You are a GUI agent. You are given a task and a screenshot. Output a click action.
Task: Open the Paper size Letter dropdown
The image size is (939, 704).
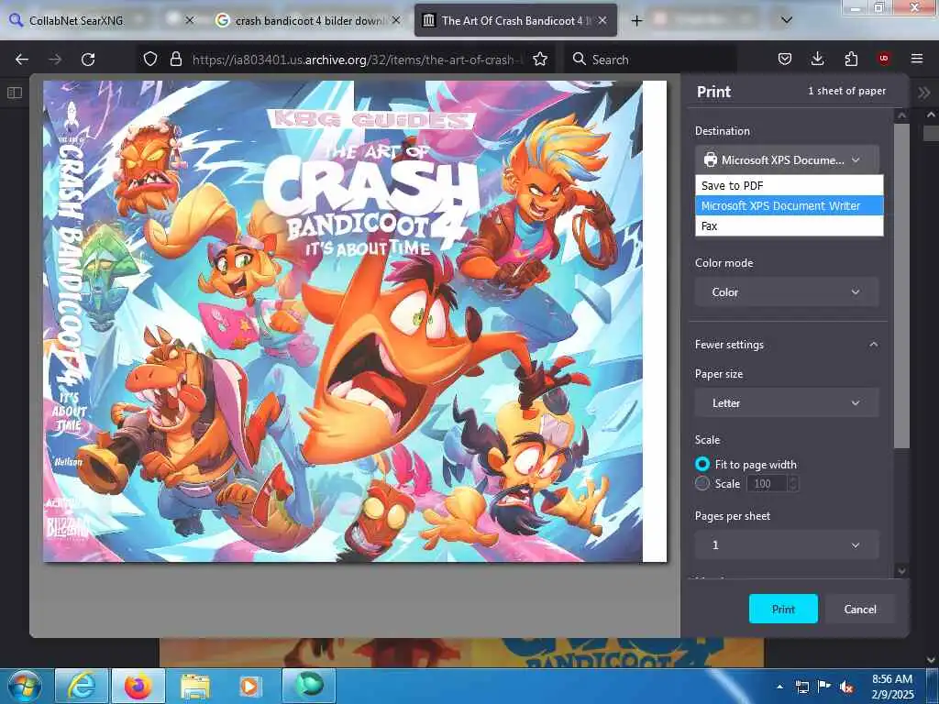(x=787, y=403)
